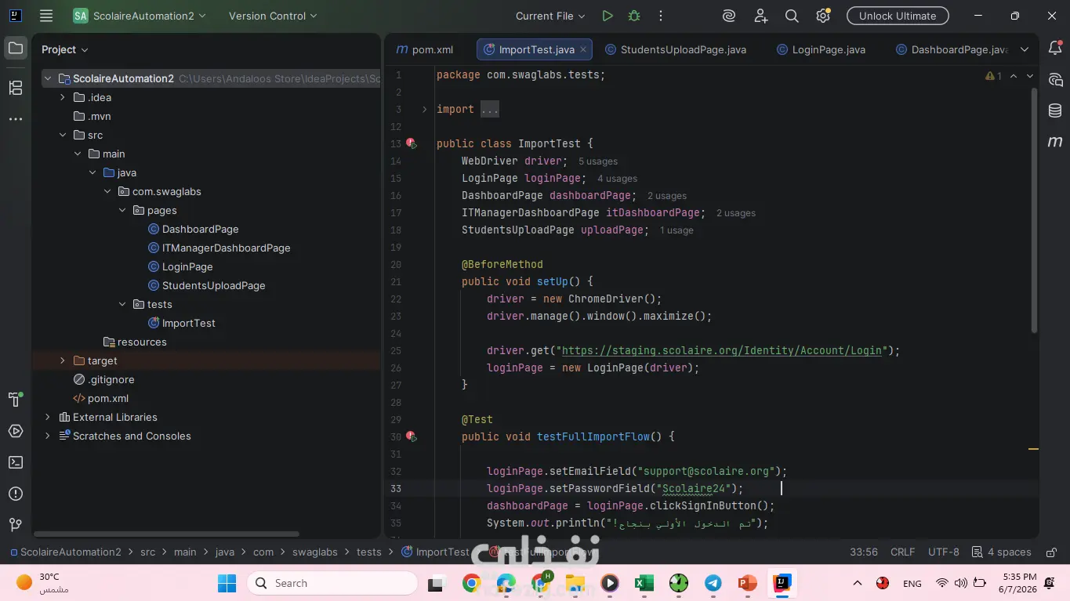This screenshot has height=601, width=1070.
Task: Go to previous highlighted error arrow
Action: [1014, 76]
